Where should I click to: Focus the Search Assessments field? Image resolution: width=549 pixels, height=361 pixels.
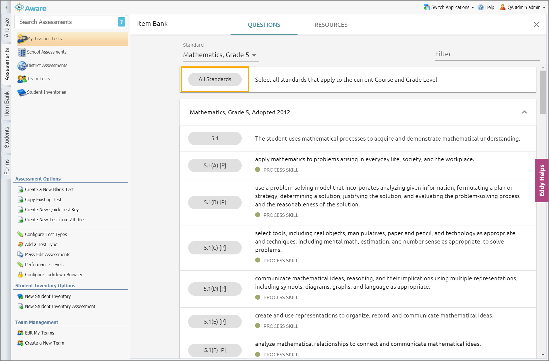tap(66, 22)
